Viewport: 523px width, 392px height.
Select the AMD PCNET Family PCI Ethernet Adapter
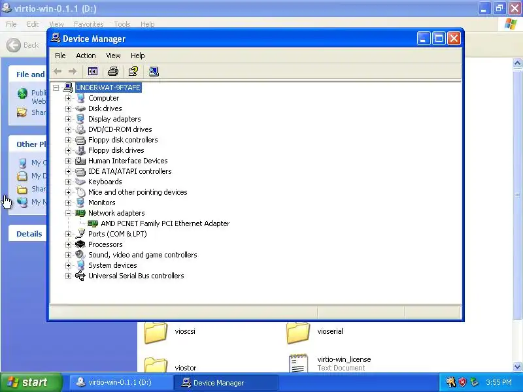(x=165, y=223)
